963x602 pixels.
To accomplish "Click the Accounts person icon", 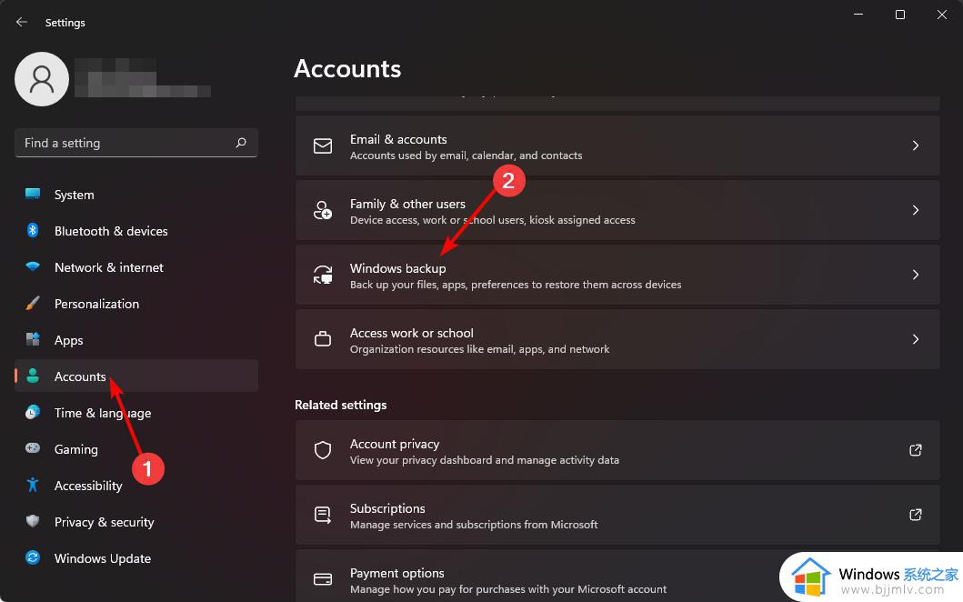I will [x=33, y=376].
